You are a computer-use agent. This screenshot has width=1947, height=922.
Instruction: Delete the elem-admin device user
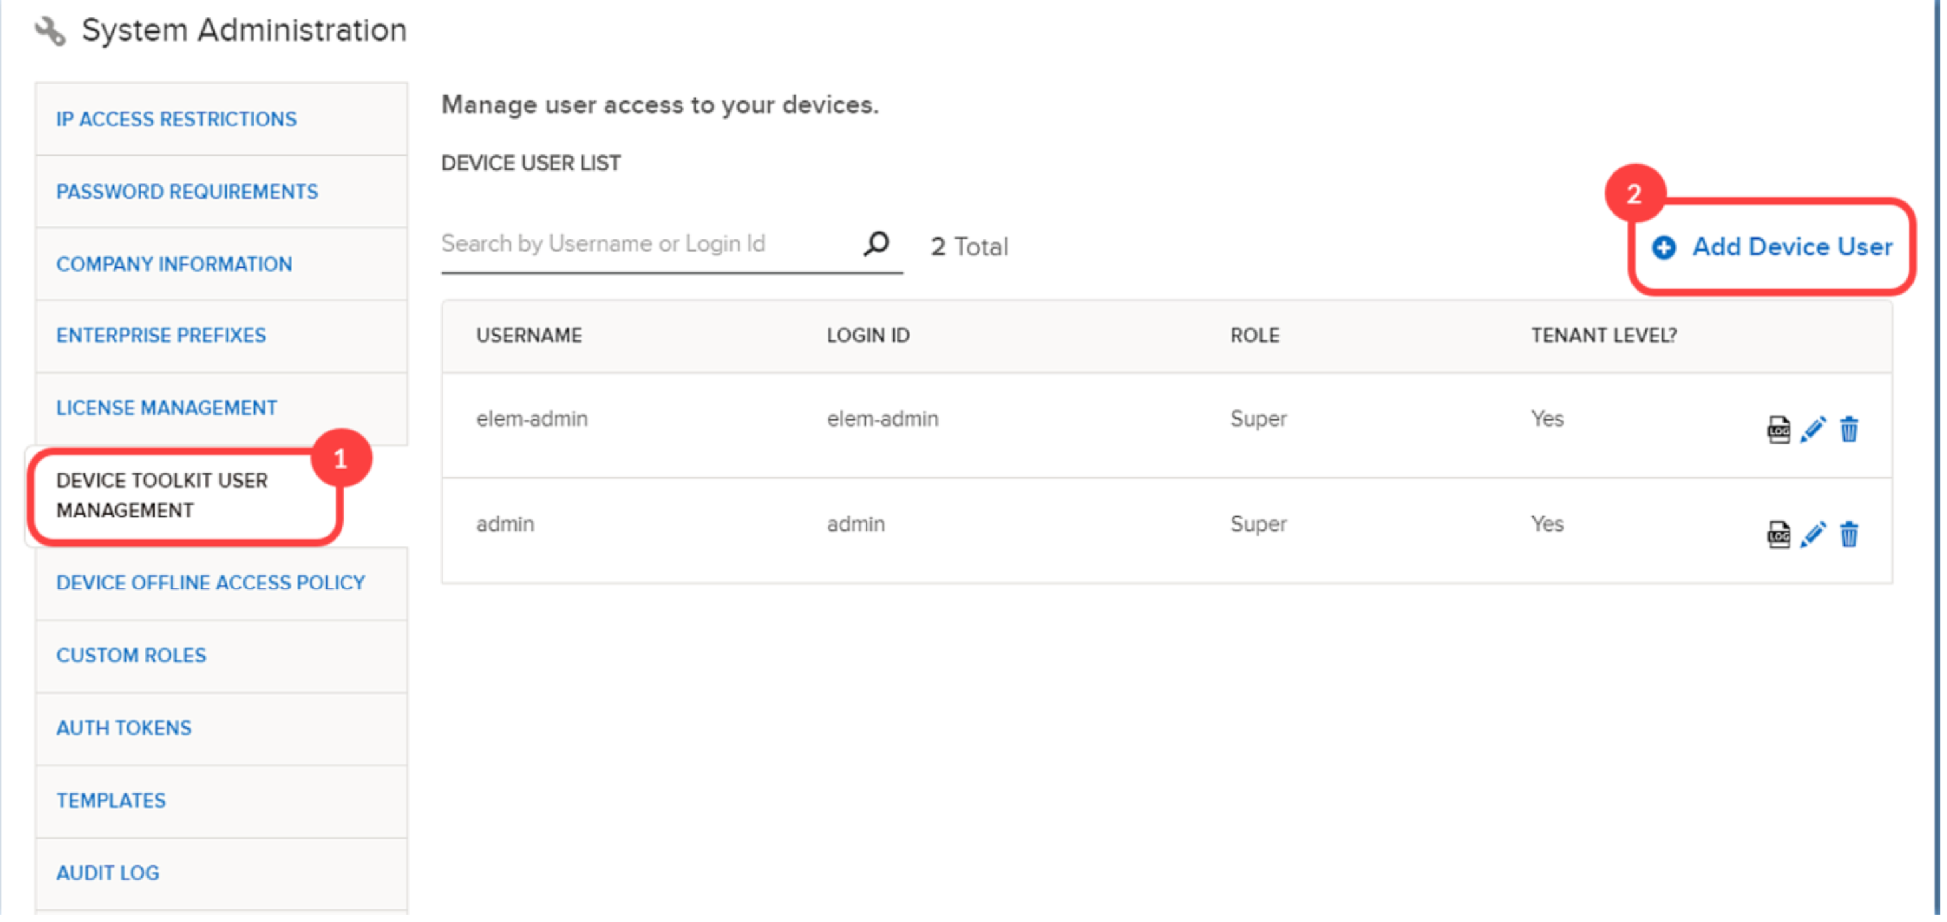tap(1849, 430)
